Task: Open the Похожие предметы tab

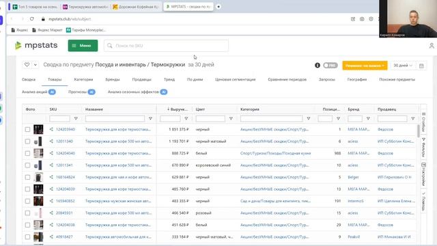Action: pyautogui.click(x=397, y=79)
